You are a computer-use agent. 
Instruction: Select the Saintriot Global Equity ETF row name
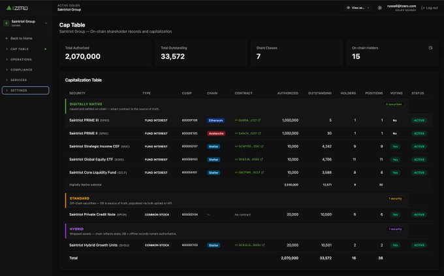pyautogui.click(x=91, y=160)
